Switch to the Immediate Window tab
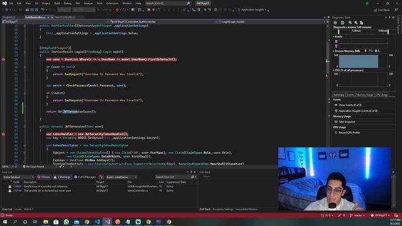The width and height of the screenshot is (402, 226). pyautogui.click(x=246, y=209)
